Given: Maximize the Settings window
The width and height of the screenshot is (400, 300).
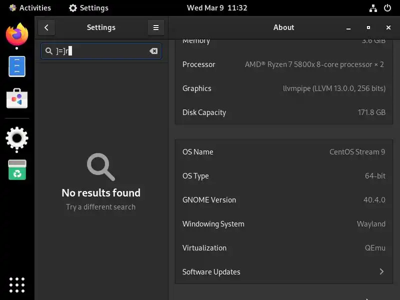Looking at the screenshot, I should [x=368, y=27].
